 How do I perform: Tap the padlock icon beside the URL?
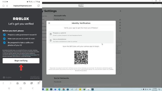click(x=7, y=6)
